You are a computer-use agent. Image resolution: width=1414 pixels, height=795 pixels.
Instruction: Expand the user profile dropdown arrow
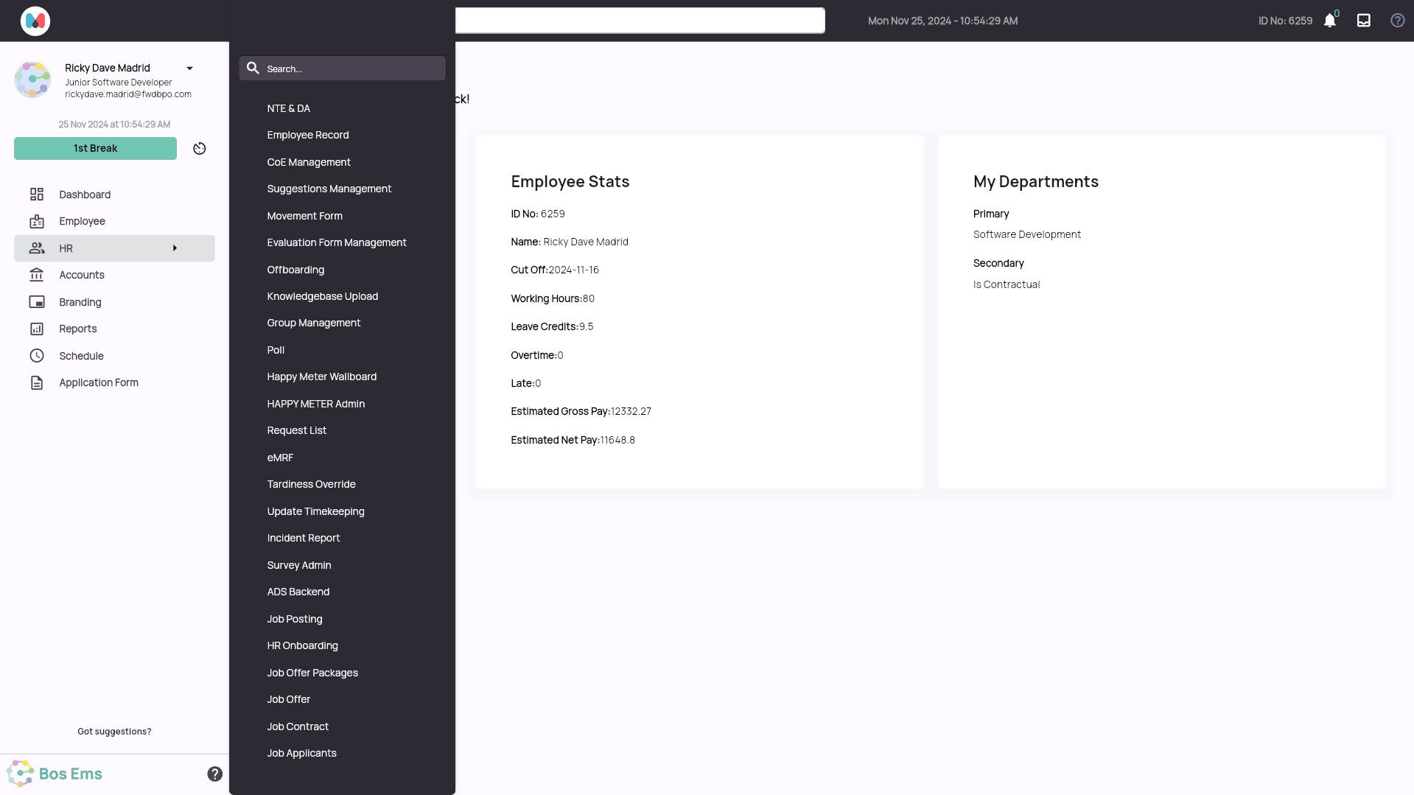(x=189, y=69)
